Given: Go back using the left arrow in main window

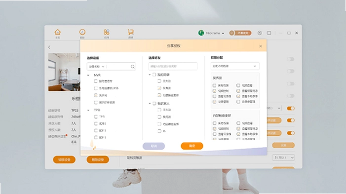Looking at the screenshot, I should [49, 47].
